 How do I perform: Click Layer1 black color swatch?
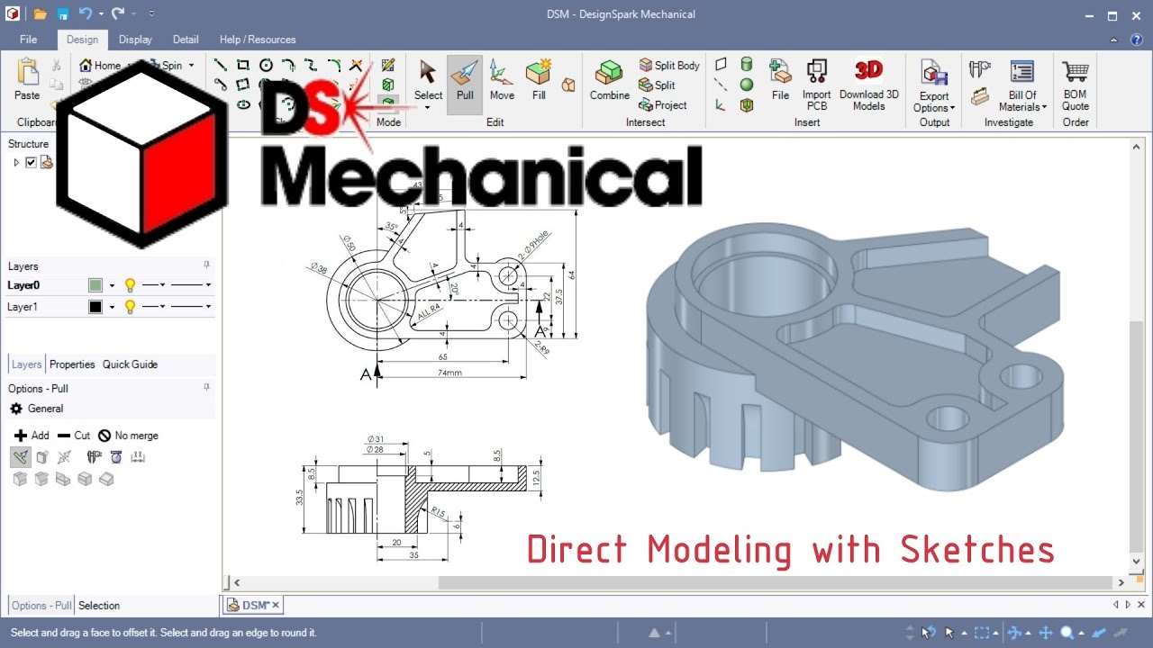click(x=95, y=307)
